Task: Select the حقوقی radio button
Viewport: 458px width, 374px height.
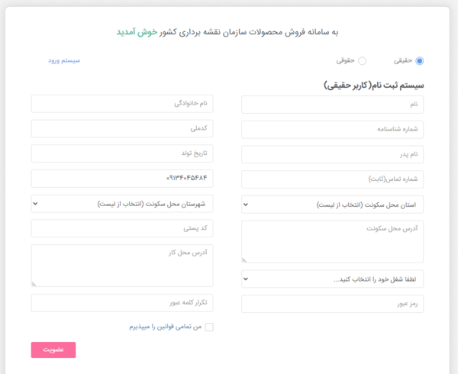Action: coord(362,61)
